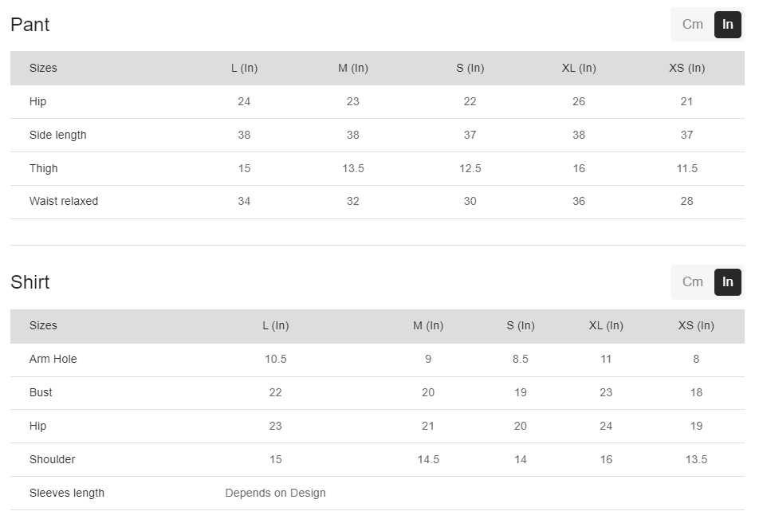Screen dimensions: 759x527
Task: Select the Bust row label
Action: click(x=41, y=392)
